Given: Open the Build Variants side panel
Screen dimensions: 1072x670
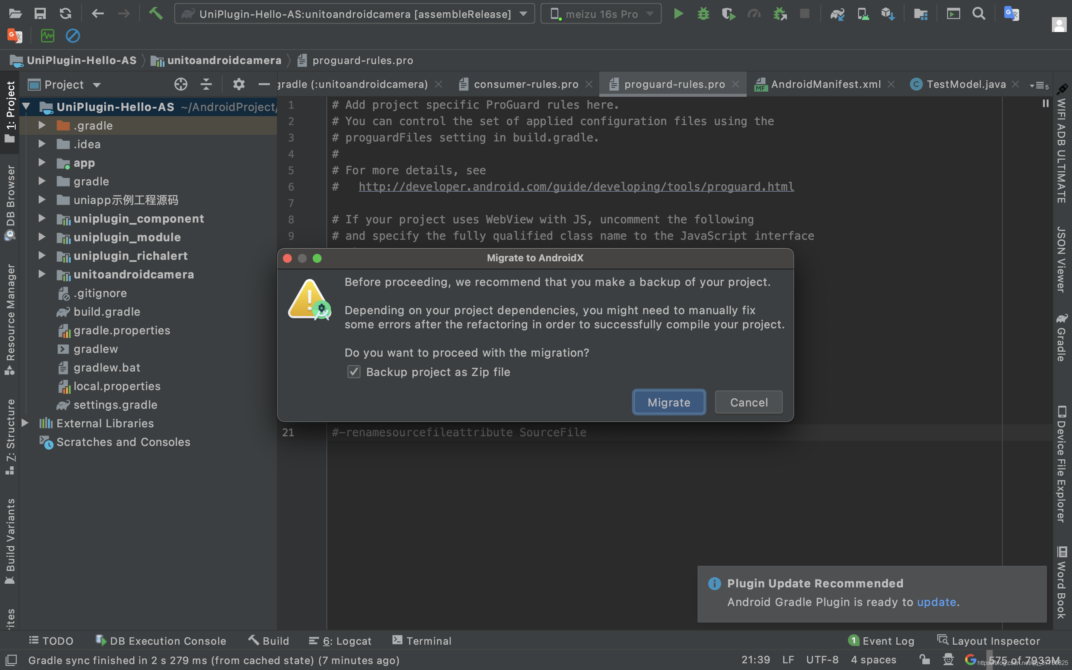Looking at the screenshot, I should coord(10,541).
